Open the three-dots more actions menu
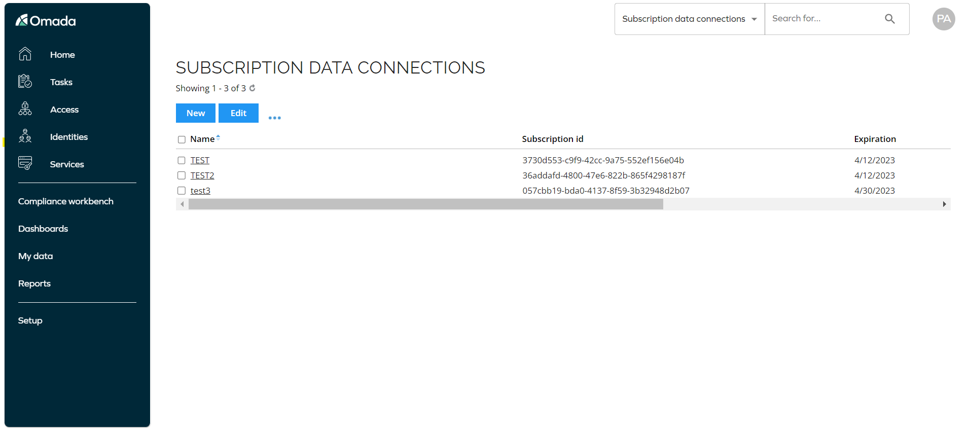 click(274, 118)
